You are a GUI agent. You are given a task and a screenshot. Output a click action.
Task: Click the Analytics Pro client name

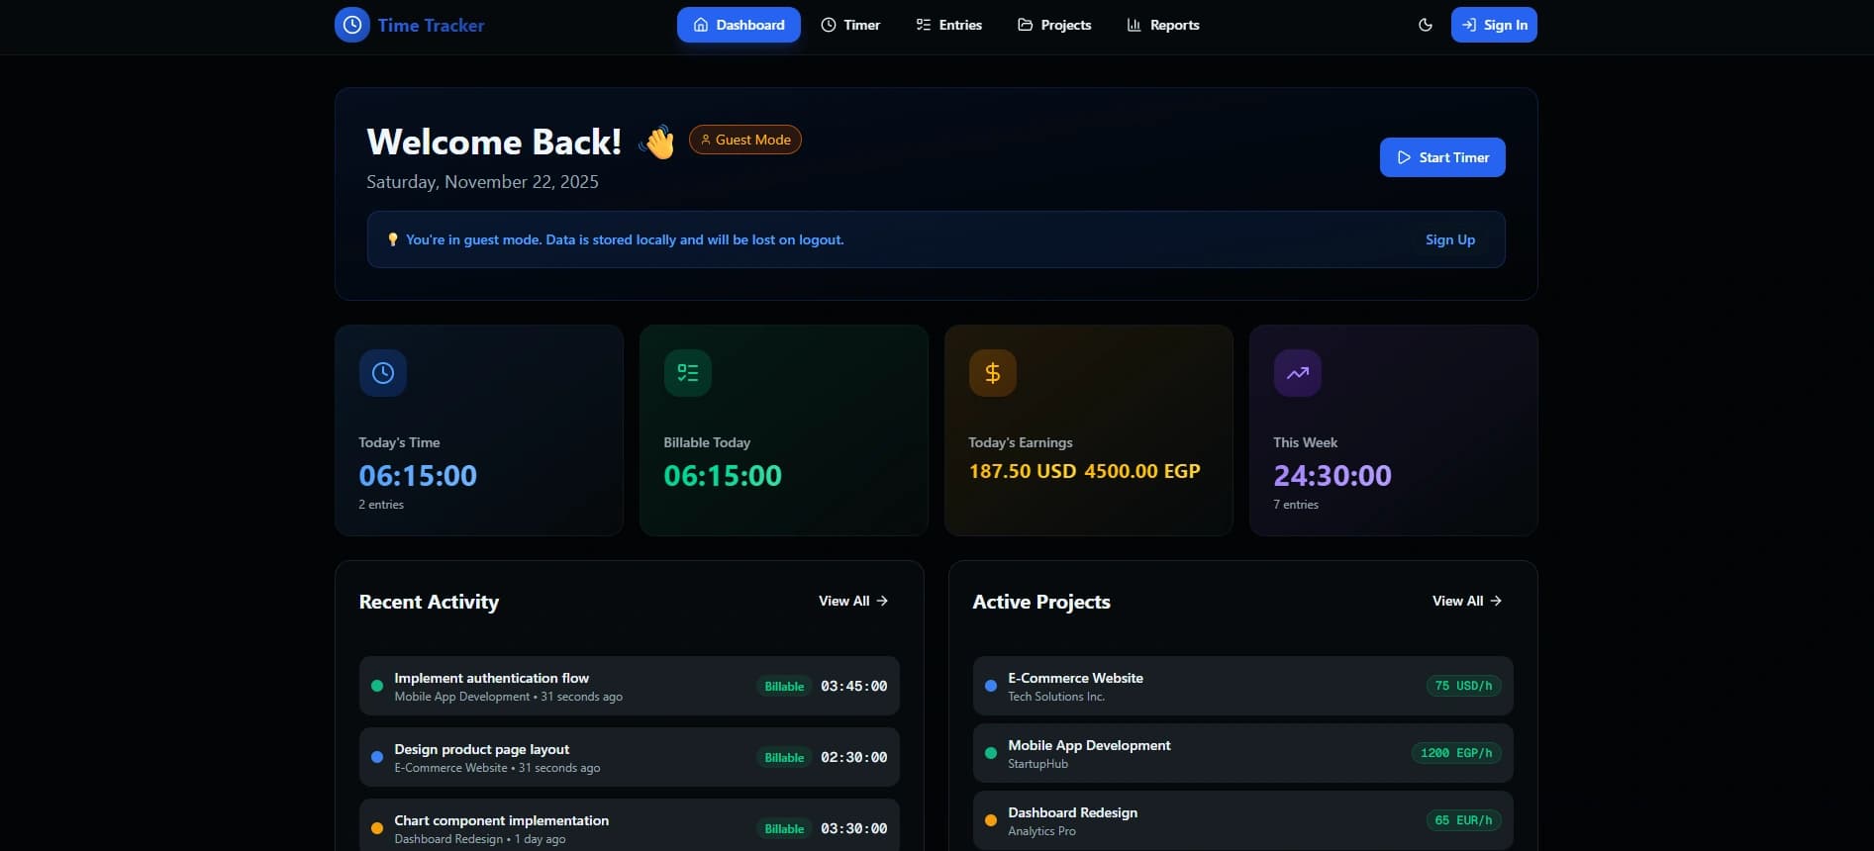(x=1041, y=831)
